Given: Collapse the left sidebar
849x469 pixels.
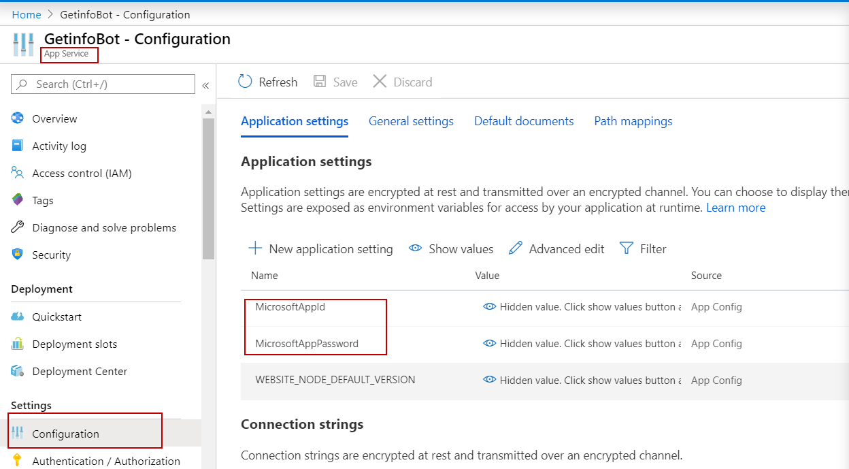Looking at the screenshot, I should coord(206,85).
